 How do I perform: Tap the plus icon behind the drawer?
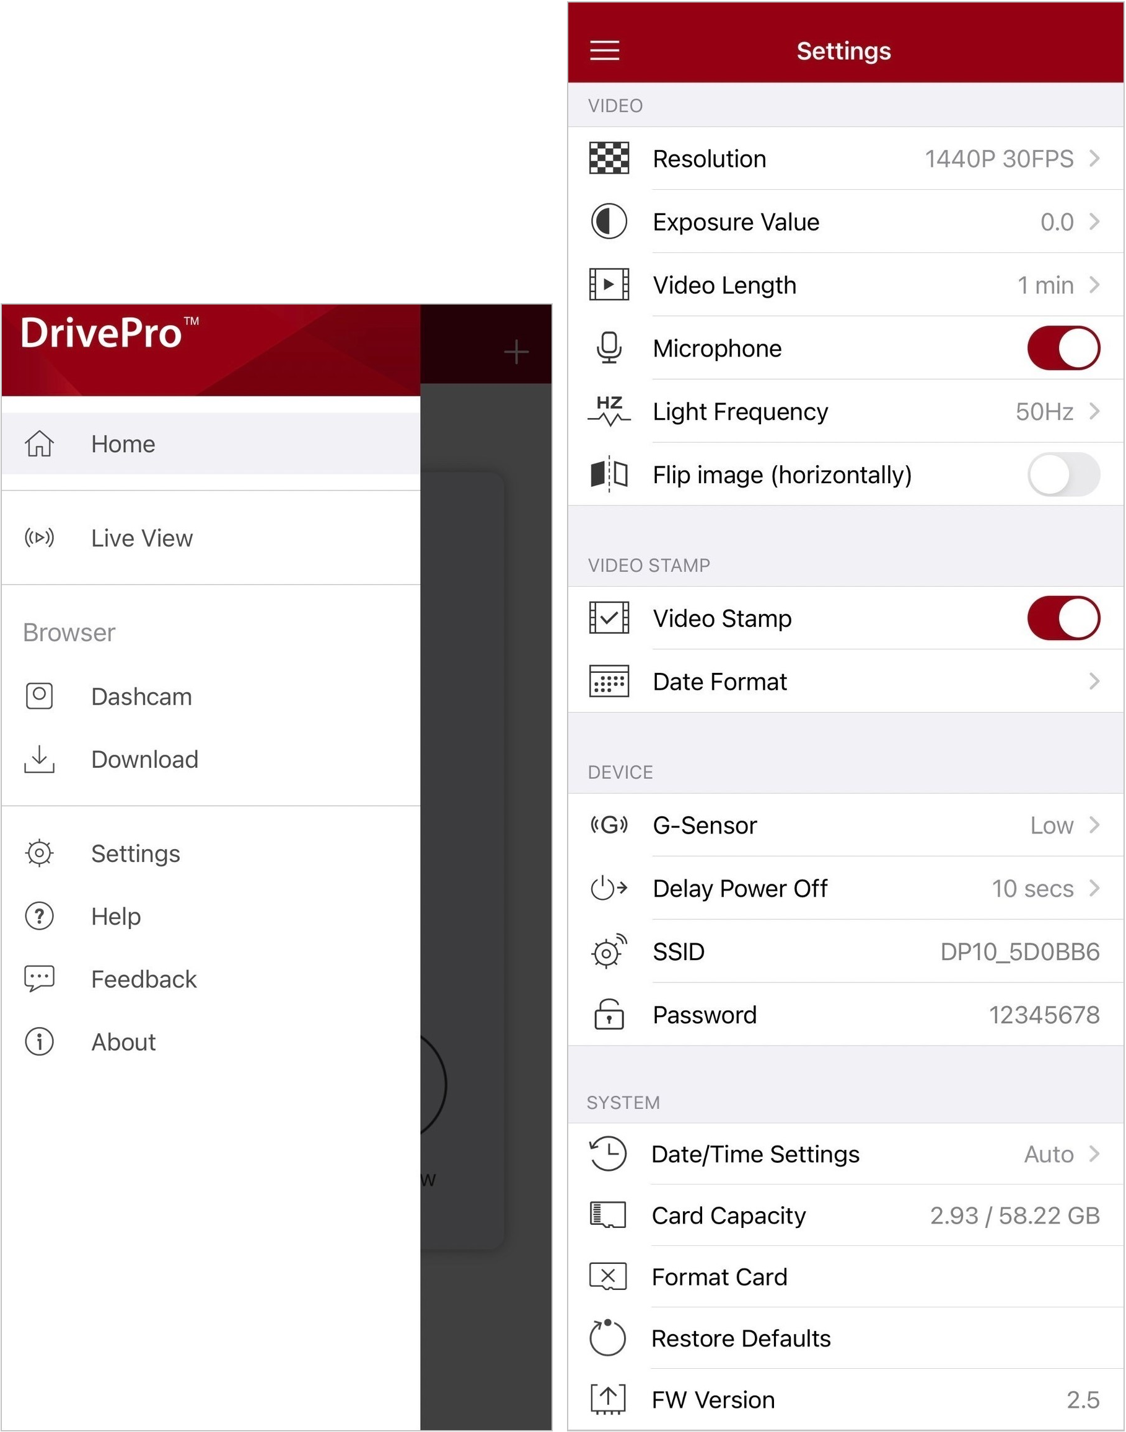[516, 352]
